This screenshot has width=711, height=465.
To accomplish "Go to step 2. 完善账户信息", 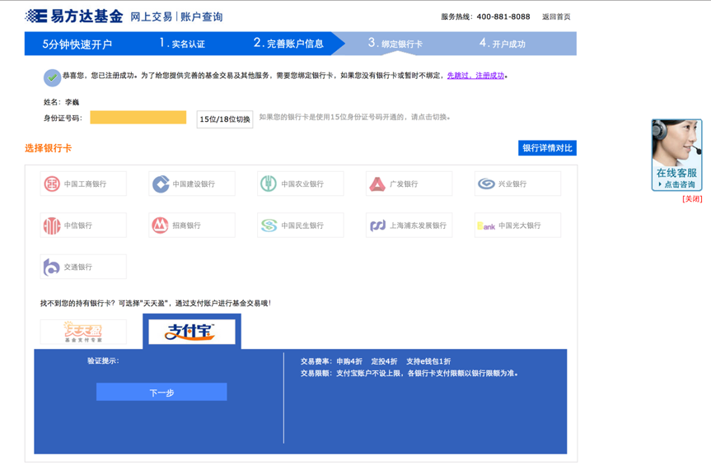I will (x=288, y=44).
